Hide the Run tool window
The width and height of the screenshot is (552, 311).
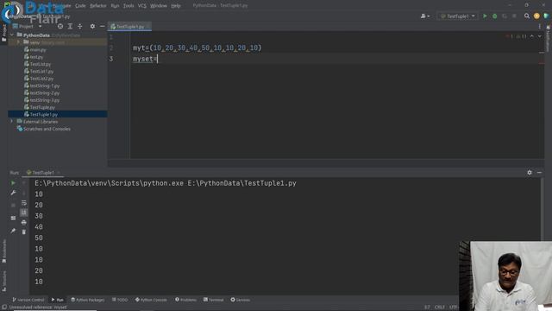coord(539,173)
